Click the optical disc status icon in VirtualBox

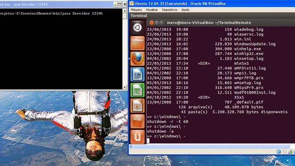284,152
